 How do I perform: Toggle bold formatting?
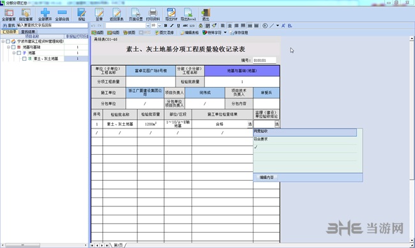point(165,26)
